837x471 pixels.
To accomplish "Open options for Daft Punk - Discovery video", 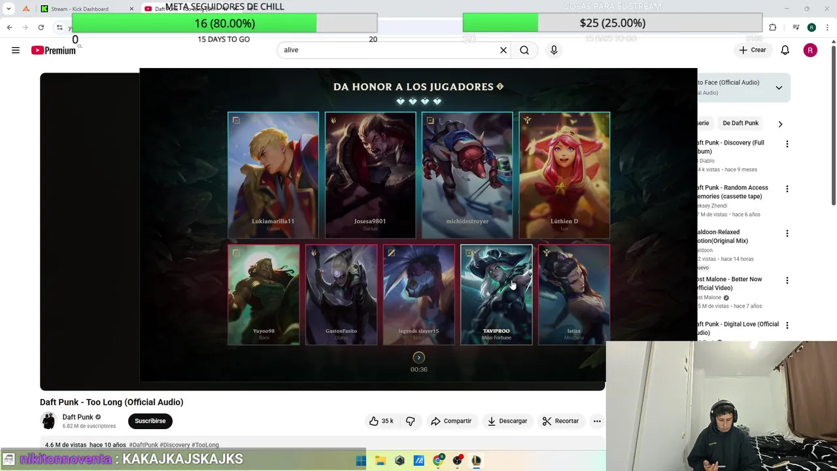I will tap(787, 144).
